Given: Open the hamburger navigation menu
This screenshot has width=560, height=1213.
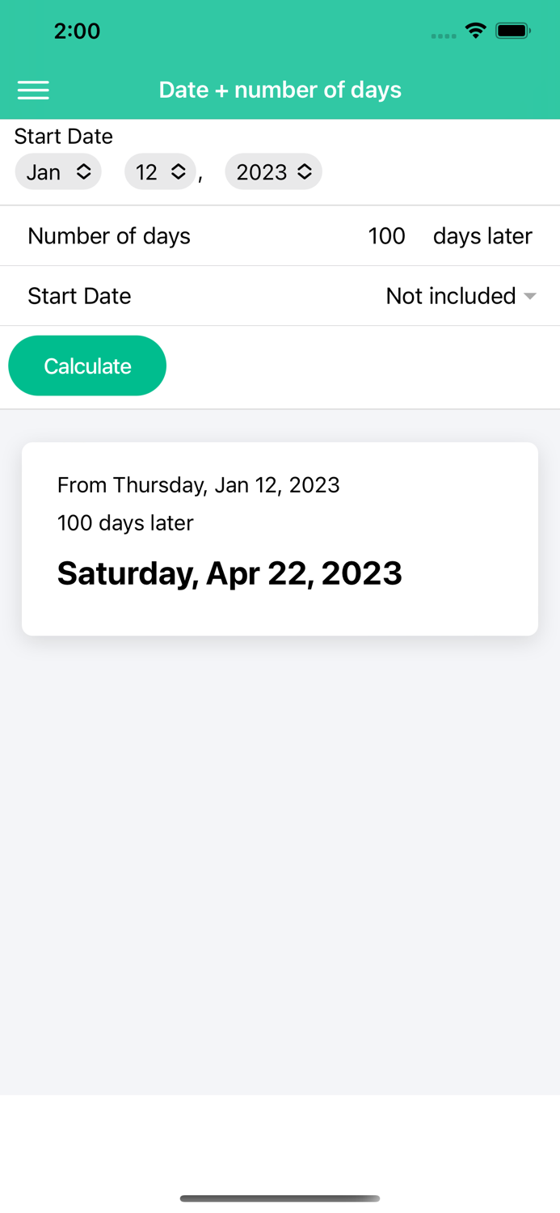Looking at the screenshot, I should coord(33,90).
